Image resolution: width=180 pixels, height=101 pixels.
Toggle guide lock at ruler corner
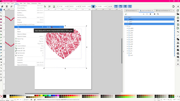click(x=4, y=10)
